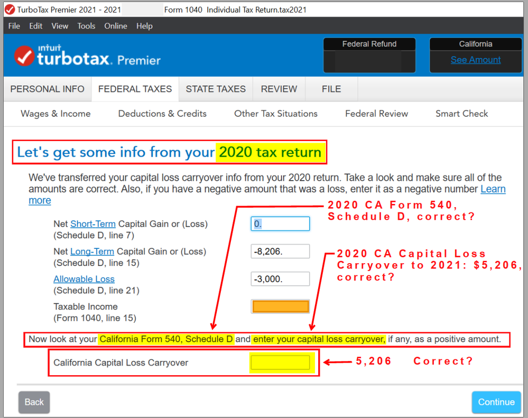The image size is (528, 418).
Task: Go to Other Tax Situations section
Action: pos(276,114)
